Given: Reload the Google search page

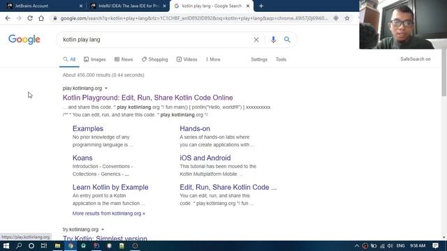Looking at the screenshot, I should (30, 18).
